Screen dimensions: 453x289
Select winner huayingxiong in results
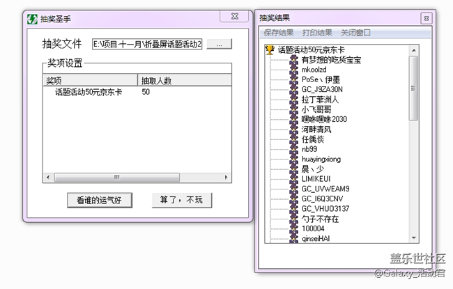(x=321, y=159)
